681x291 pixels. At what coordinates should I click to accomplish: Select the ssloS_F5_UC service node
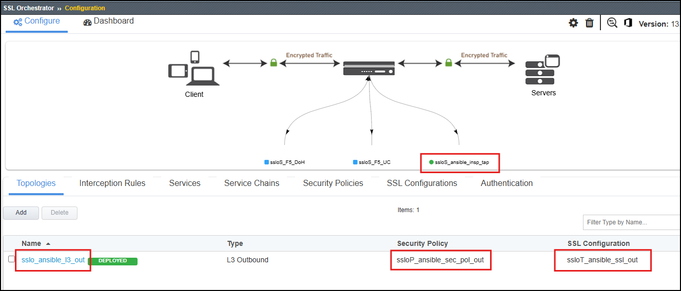coord(372,162)
